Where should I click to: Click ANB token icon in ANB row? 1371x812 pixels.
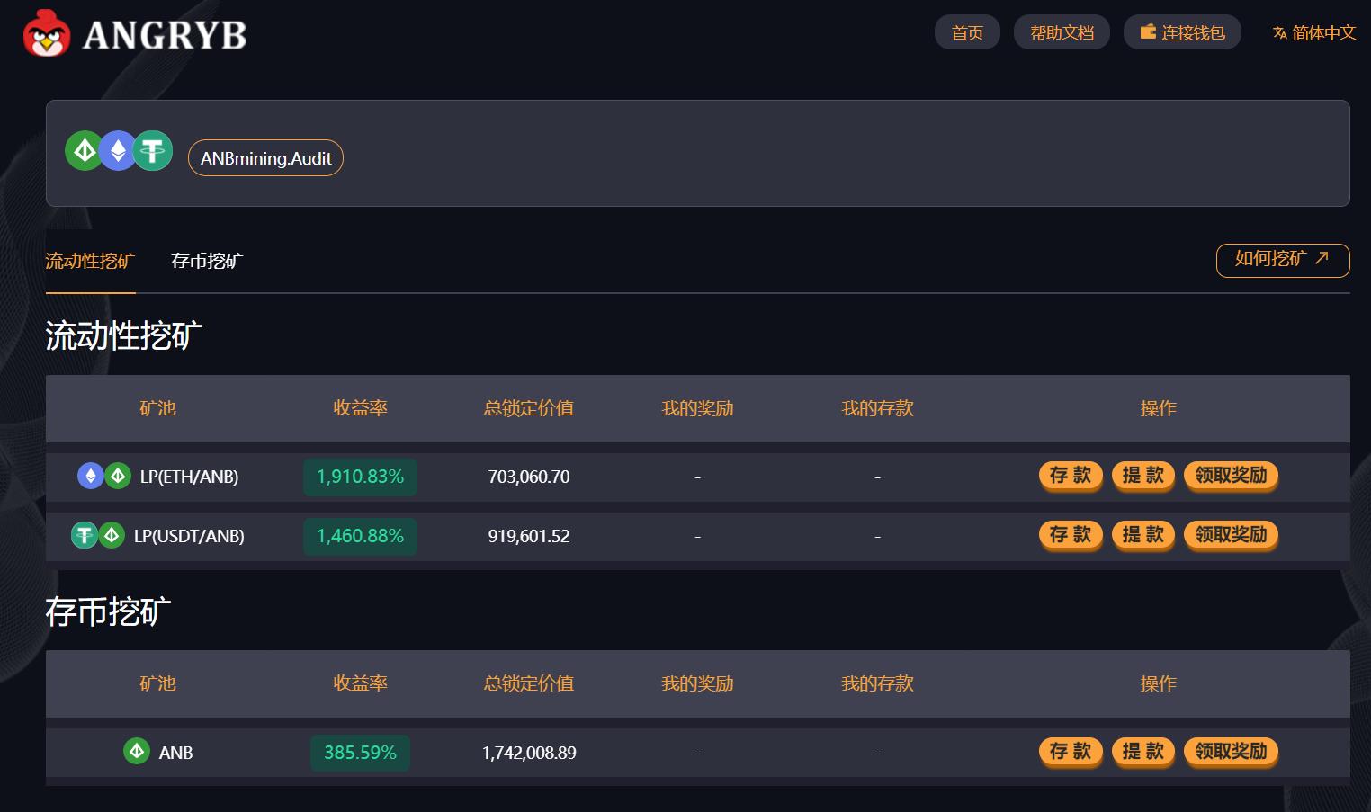tap(137, 750)
